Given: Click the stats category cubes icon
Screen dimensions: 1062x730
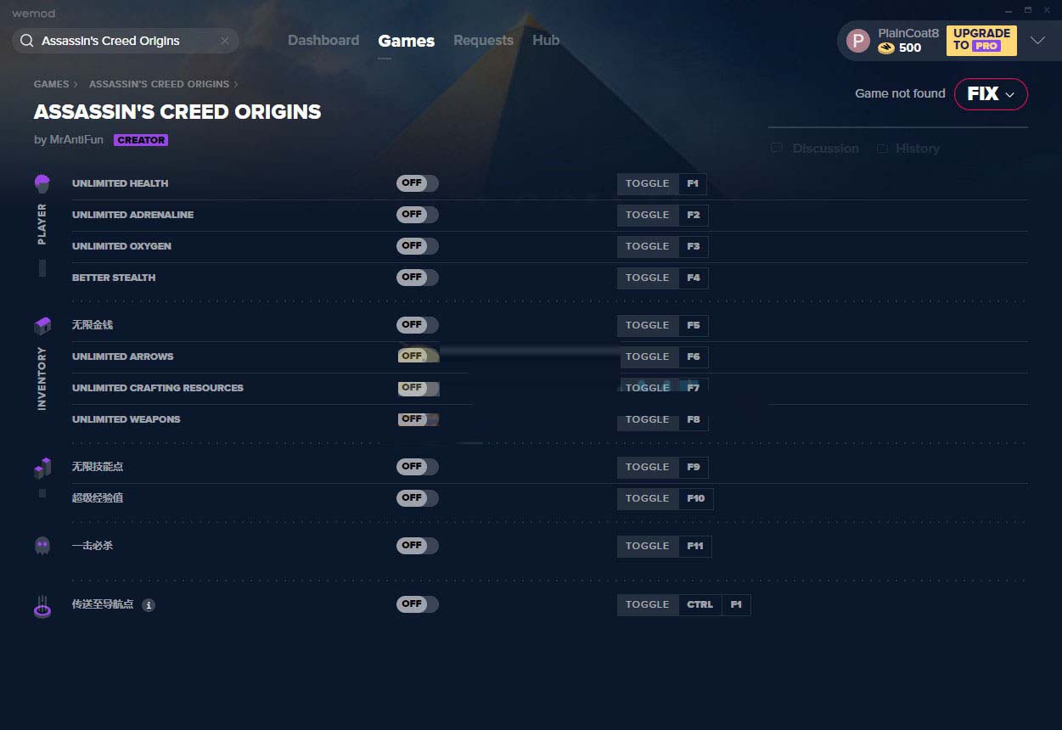Looking at the screenshot, I should click(x=42, y=468).
